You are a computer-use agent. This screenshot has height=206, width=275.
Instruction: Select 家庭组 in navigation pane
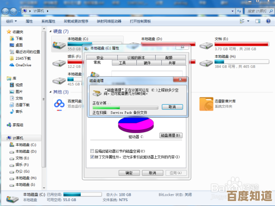tap(18, 125)
